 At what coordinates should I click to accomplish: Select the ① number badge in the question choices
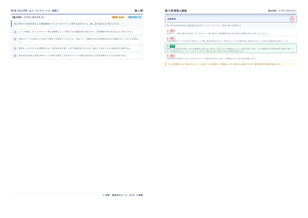point(15,32)
